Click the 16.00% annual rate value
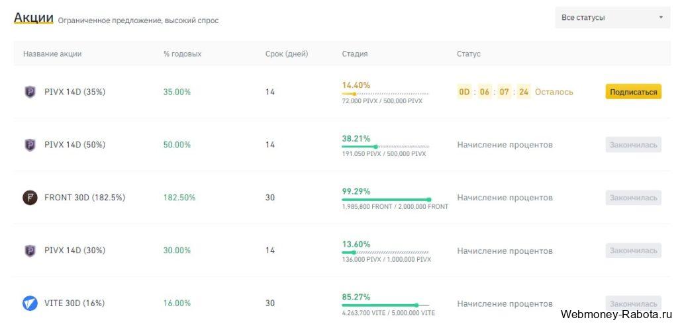Image resolution: width=678 pixels, height=326 pixels. pos(177,303)
